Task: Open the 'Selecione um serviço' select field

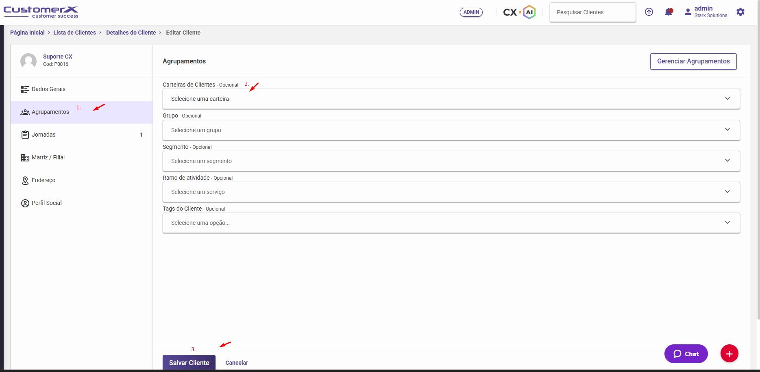Action: click(451, 192)
